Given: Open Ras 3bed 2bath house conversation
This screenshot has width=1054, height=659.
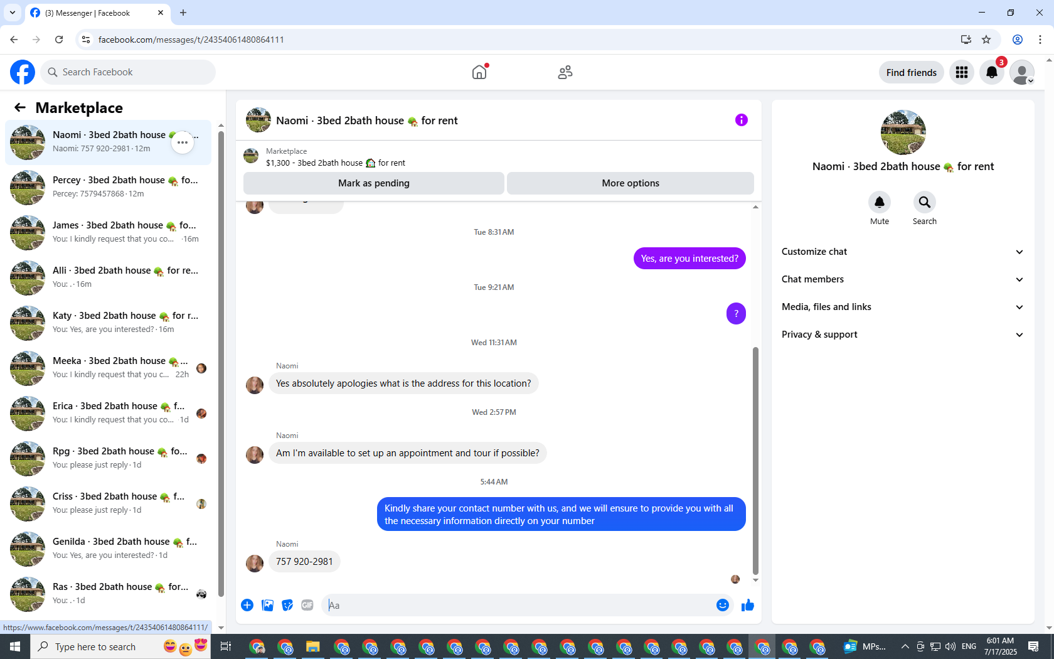Looking at the screenshot, I should [108, 594].
